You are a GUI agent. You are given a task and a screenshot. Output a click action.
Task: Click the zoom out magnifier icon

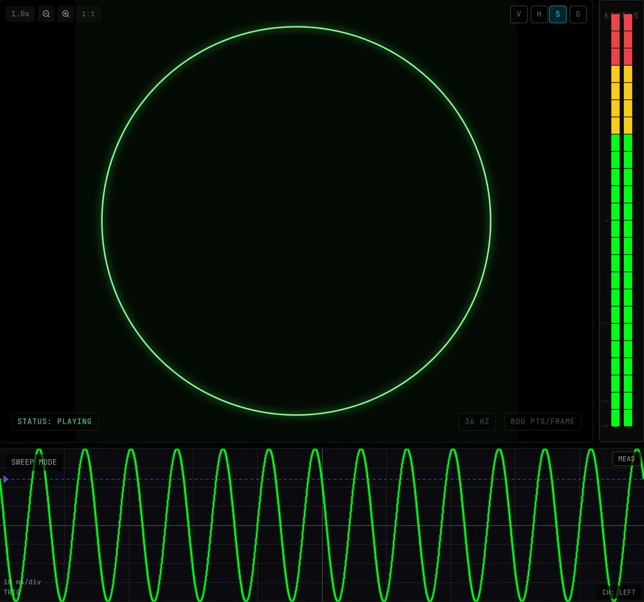coord(46,14)
